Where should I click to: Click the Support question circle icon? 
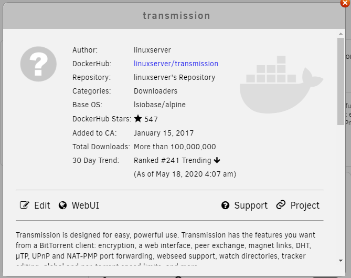point(226,205)
